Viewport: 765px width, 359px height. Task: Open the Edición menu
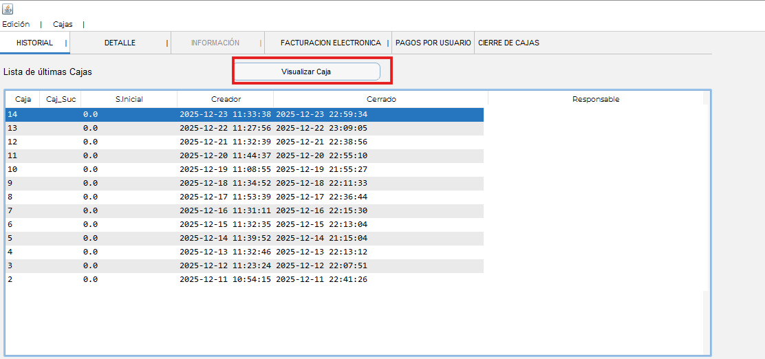16,24
